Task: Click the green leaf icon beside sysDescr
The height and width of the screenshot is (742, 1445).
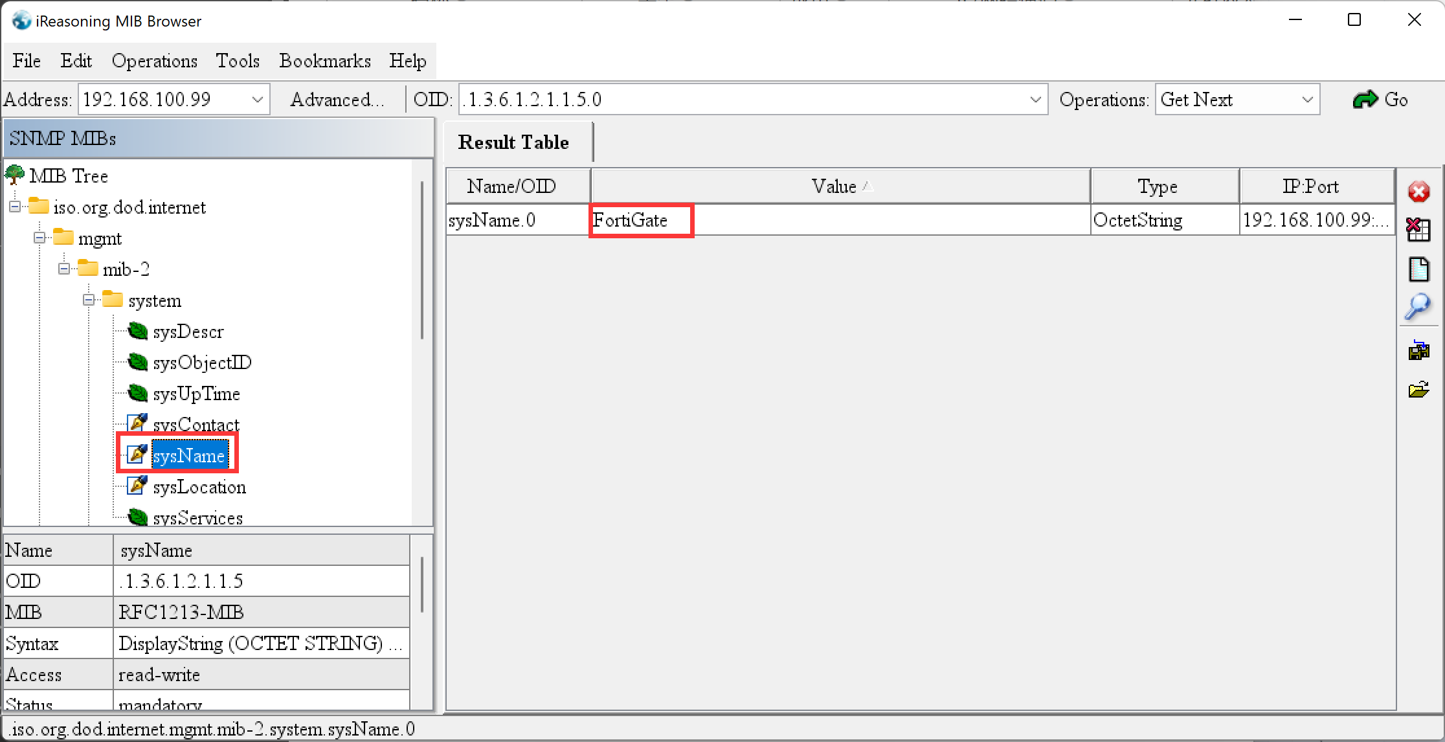Action: [x=137, y=332]
